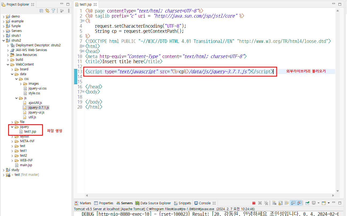The image size is (347, 216).
Task: Toggle Word Wrap in Console toolbar
Action: 287,203
